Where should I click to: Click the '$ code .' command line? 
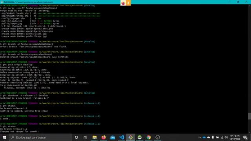coord(5,119)
